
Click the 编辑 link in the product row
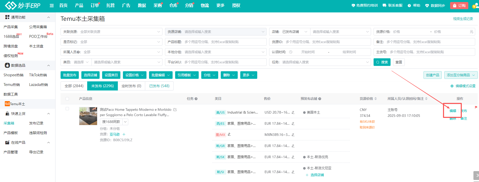coord(453,111)
